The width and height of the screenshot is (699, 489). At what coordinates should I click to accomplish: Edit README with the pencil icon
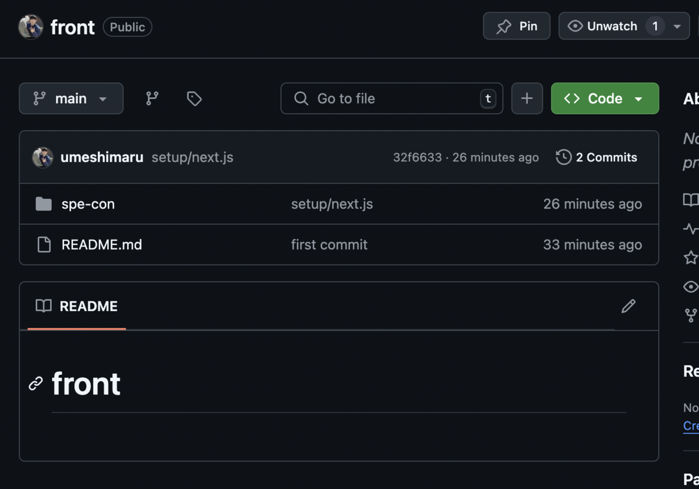point(628,306)
